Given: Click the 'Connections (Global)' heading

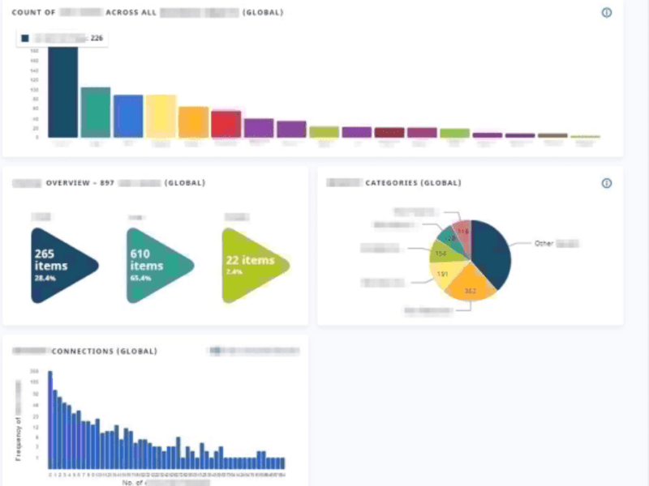Looking at the screenshot, I should click(x=105, y=352).
